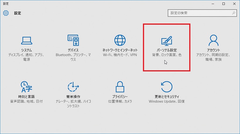The height and width of the screenshot is (134, 240).
Task: Click the デバイス title label
Action: point(73,50)
